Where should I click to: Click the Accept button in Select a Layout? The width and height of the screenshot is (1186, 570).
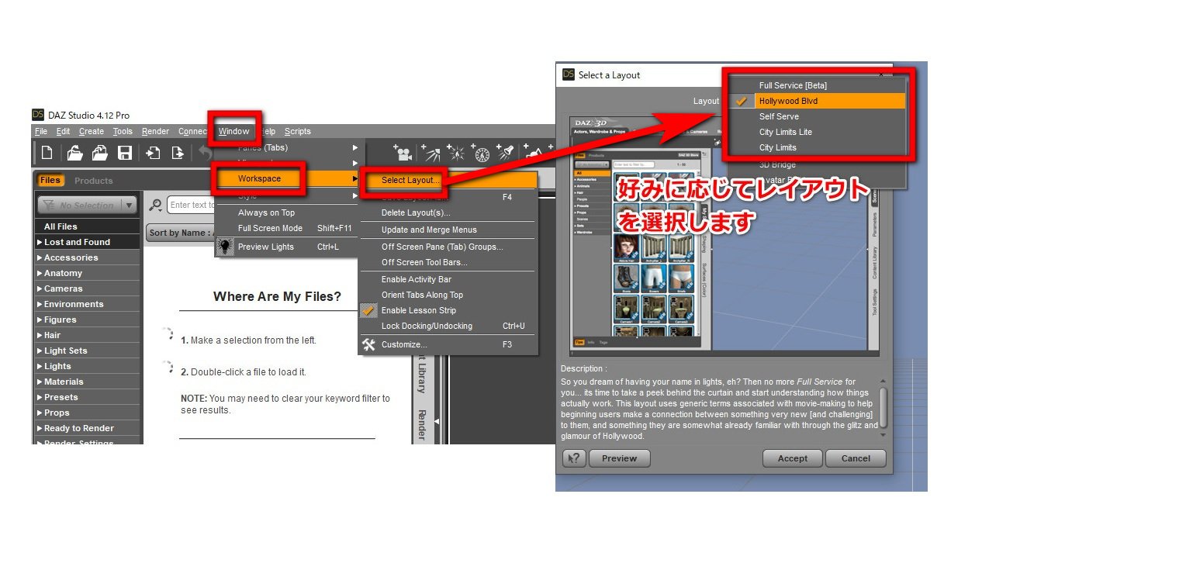[792, 458]
